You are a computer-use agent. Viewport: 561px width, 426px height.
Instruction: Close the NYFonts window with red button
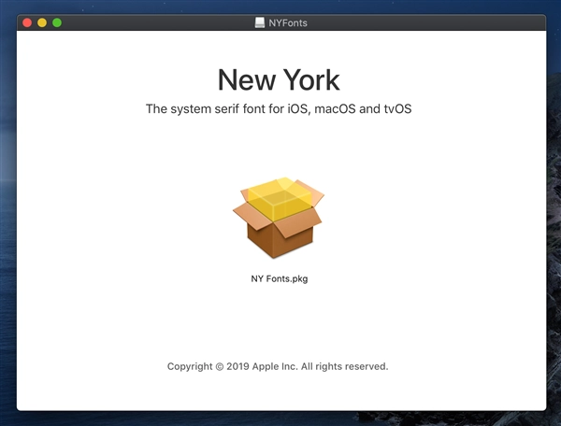[x=27, y=22]
